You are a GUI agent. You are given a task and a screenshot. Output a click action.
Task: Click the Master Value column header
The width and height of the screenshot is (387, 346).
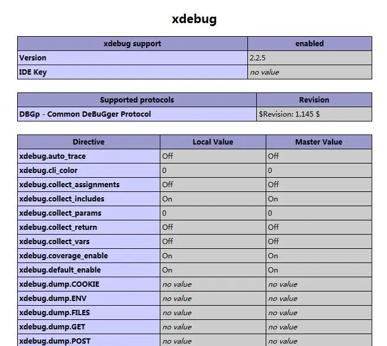coord(319,142)
